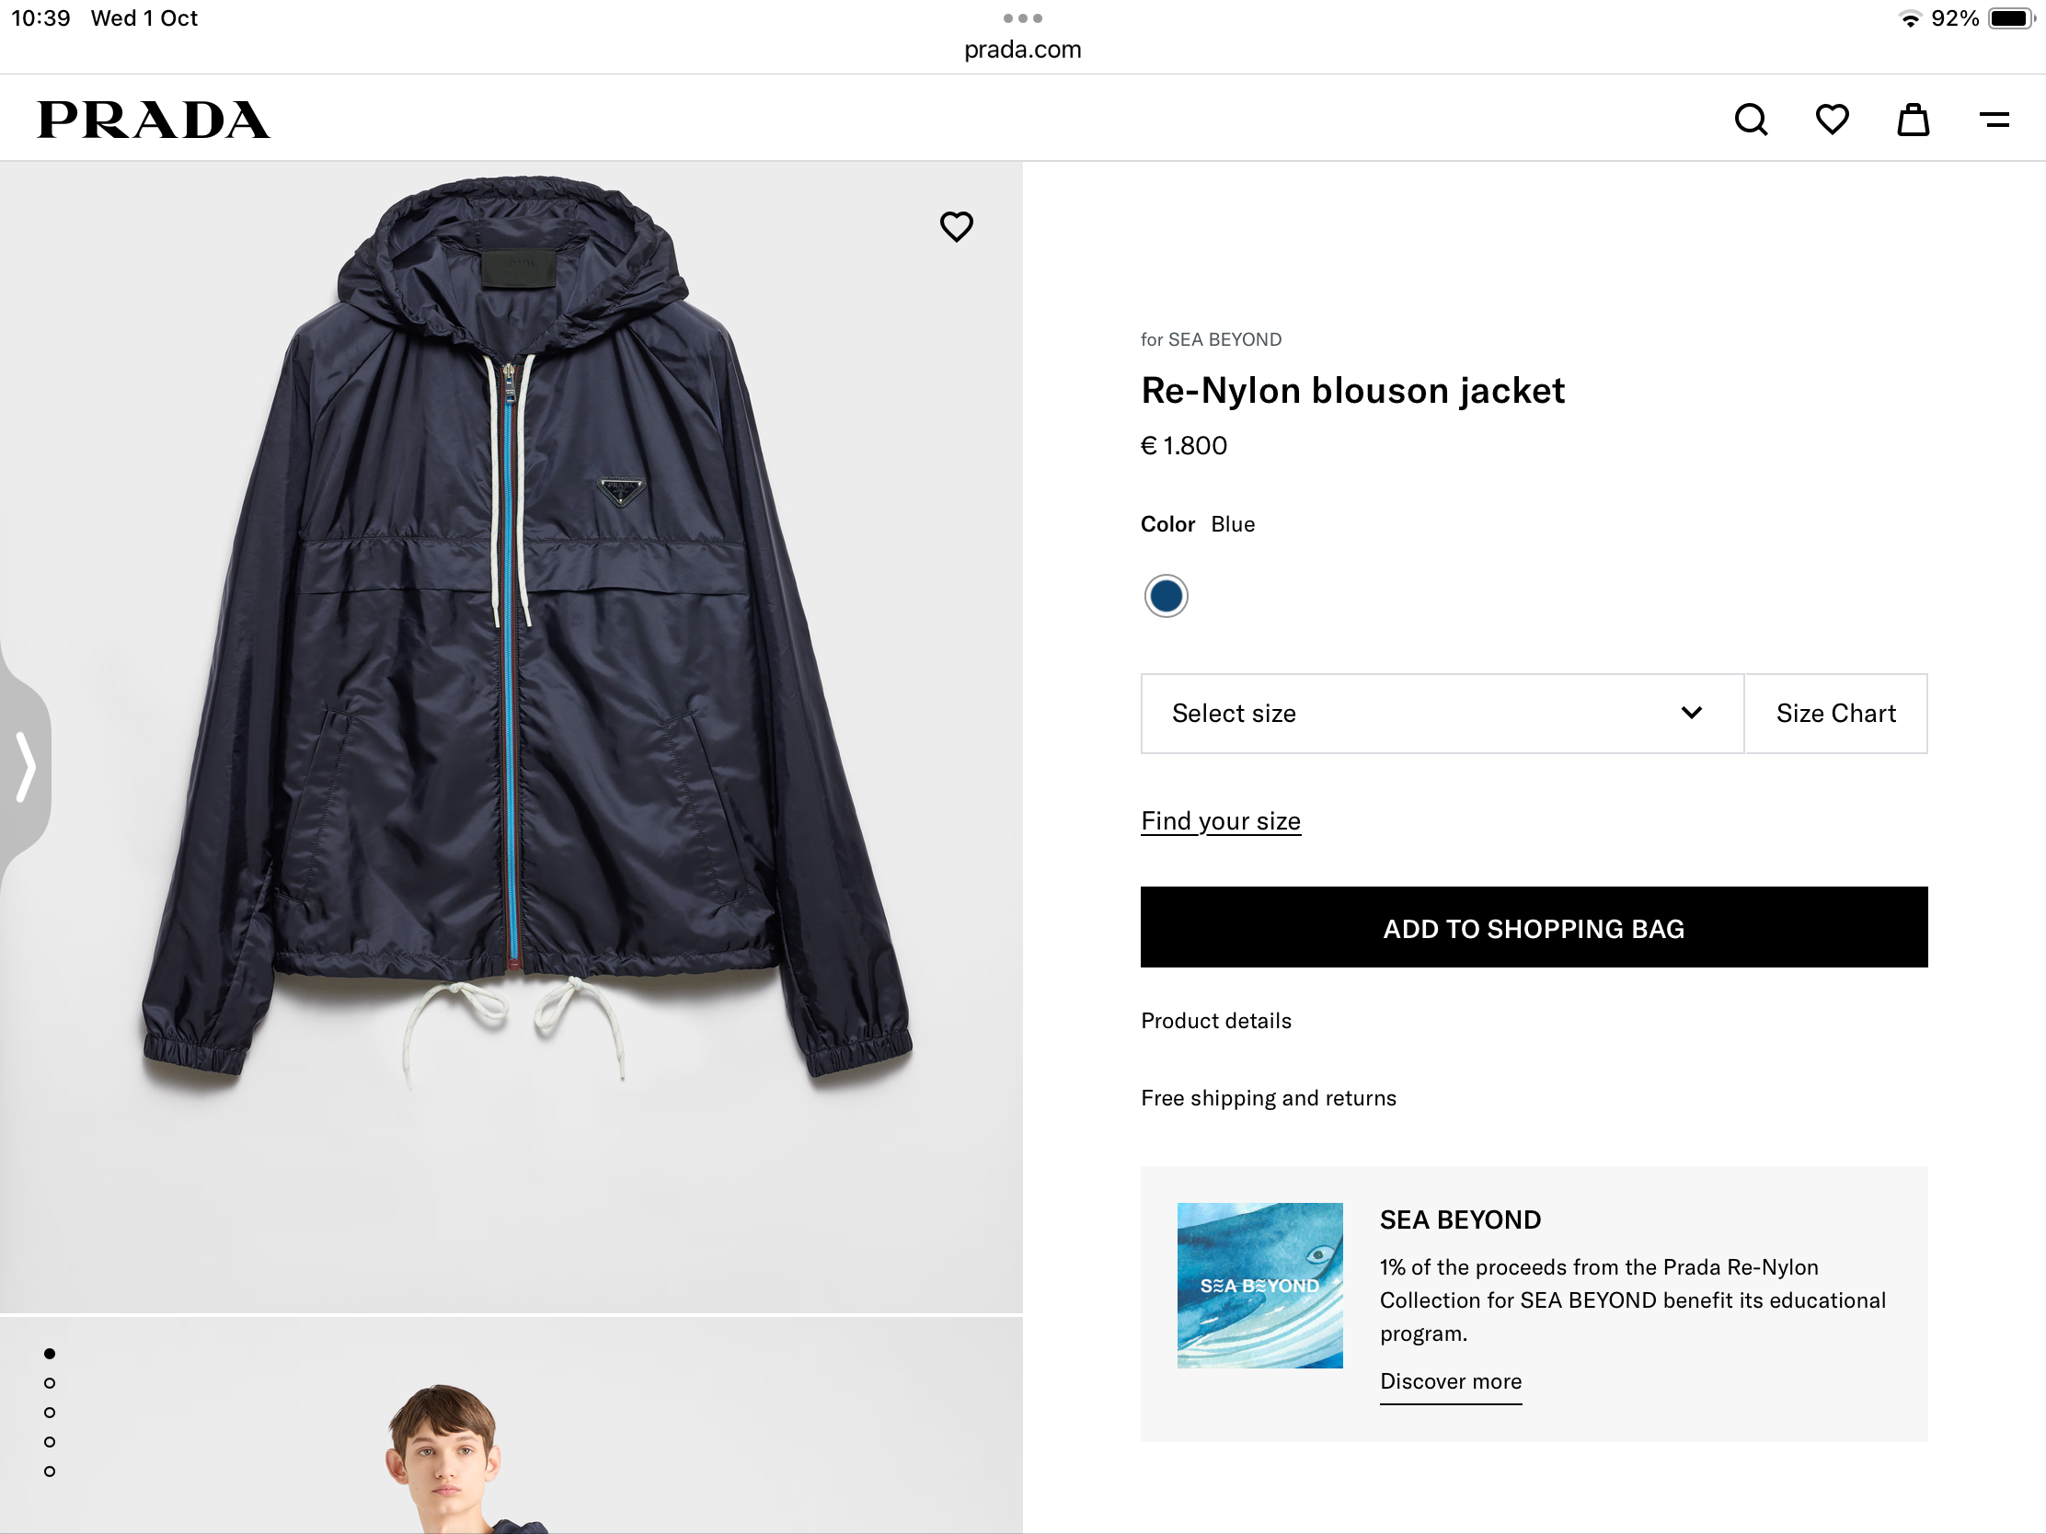Viewport: 2046px width, 1534px height.
Task: Select the first image indicator dot
Action: (50, 1354)
